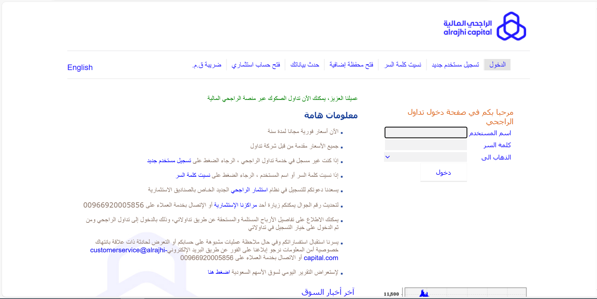This screenshot has height=299, width=597.
Task: Click the اسم المستخدم label
Action: (490, 133)
